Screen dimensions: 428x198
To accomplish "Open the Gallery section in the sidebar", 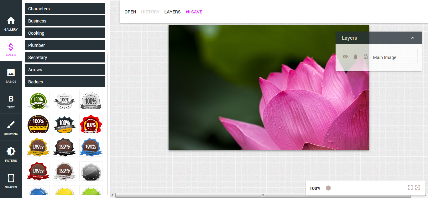I will 11,24.
